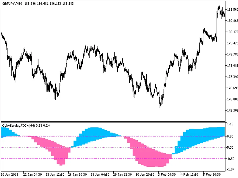Click the 176.695 price axis label

tap(232, 88)
